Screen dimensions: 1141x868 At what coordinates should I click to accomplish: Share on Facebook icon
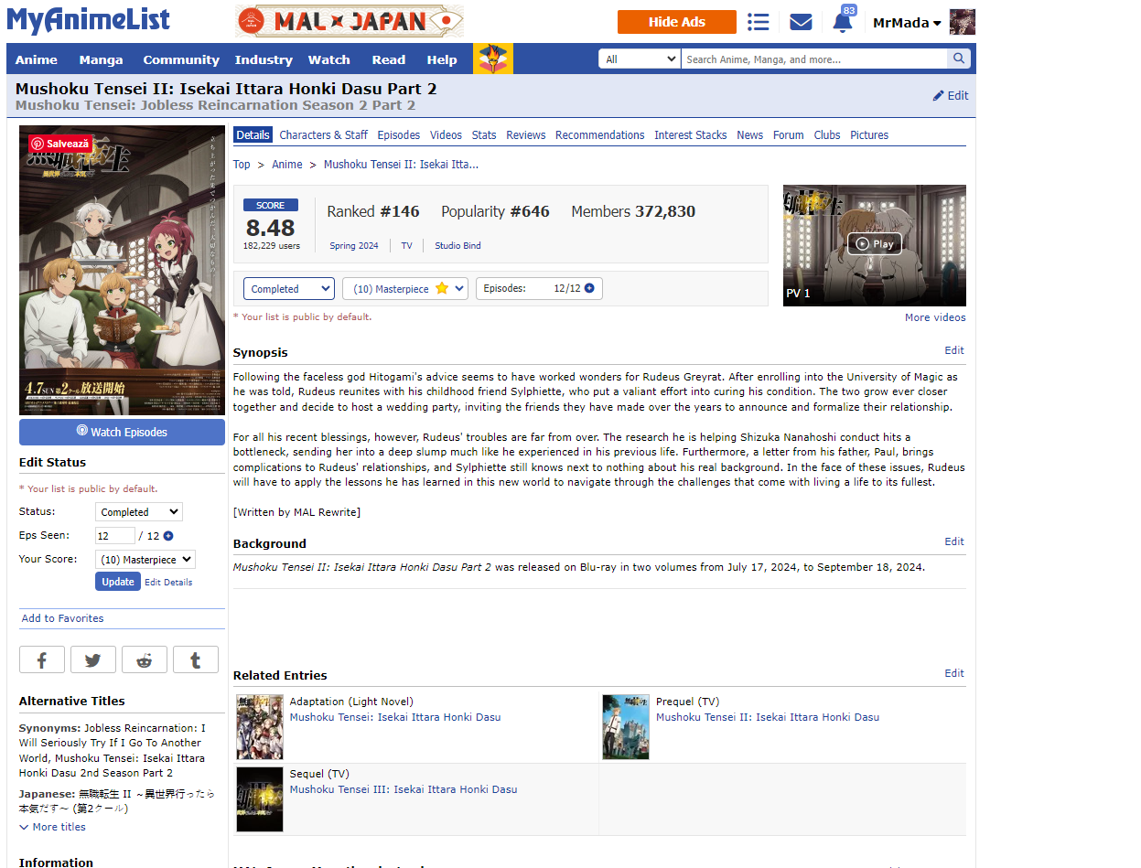(42, 659)
